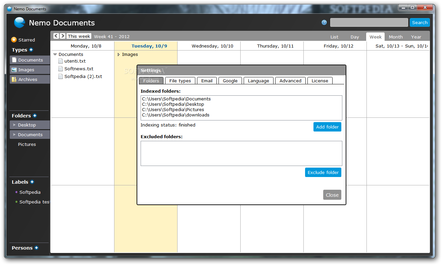This screenshot has width=442, height=265.
Task: Expand the Desktop folder arrow in sidebar
Action: pos(14,125)
